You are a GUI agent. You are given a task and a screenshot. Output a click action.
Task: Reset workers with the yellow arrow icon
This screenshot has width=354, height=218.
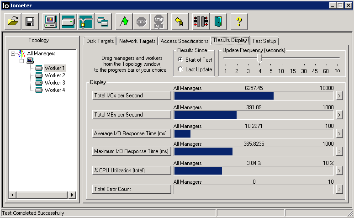(x=180, y=21)
